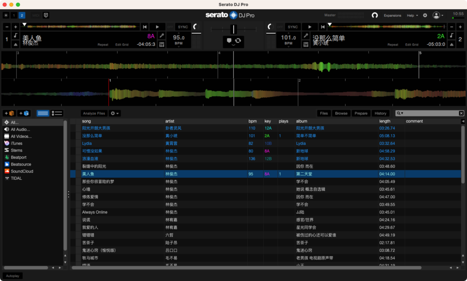Switch library to album art list view
The image size is (467, 281).
pyautogui.click(x=57, y=113)
